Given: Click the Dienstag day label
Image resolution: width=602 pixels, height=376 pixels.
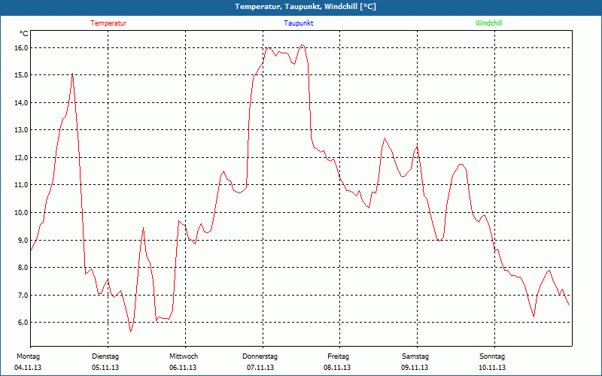Looking at the screenshot, I should (105, 356).
